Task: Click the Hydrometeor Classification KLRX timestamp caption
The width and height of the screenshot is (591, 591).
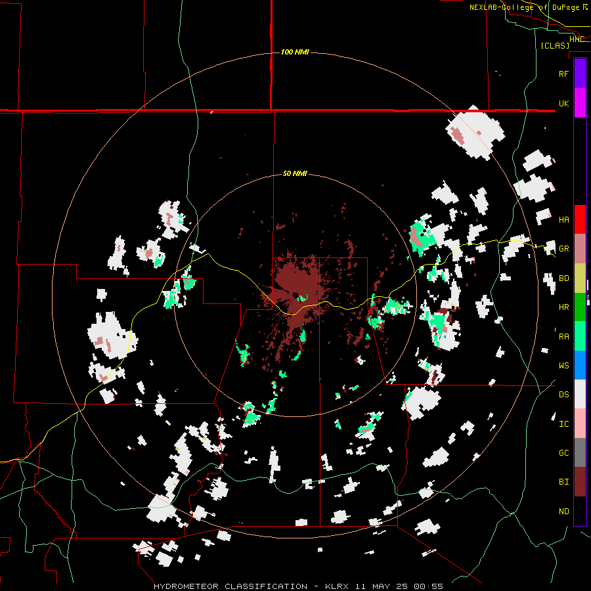Action: [x=298, y=586]
